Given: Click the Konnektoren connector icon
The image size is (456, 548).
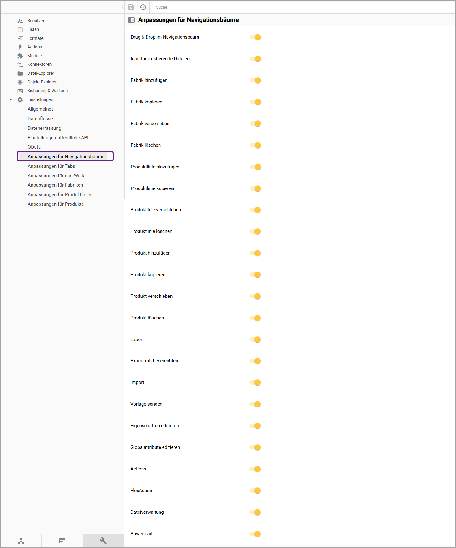Looking at the screenshot, I should tap(20, 65).
